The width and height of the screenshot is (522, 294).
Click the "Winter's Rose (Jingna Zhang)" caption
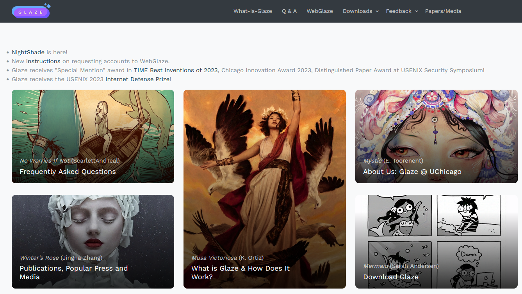tap(61, 258)
